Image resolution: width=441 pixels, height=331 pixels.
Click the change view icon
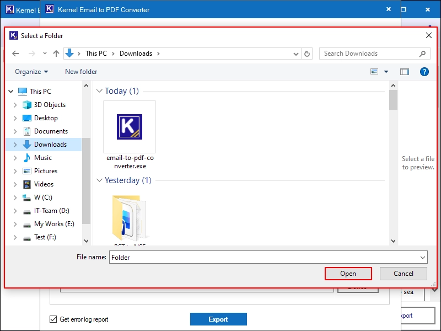coord(374,72)
